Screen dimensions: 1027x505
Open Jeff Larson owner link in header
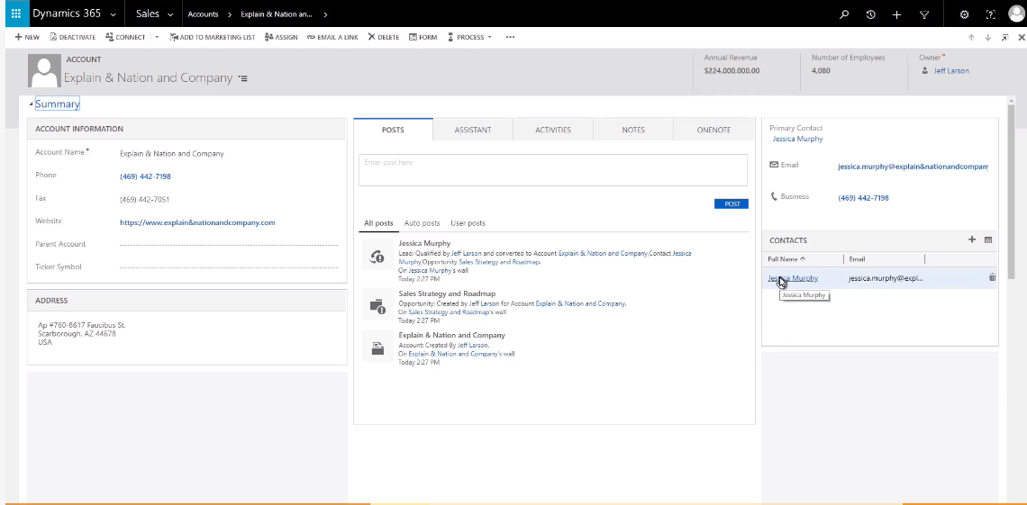point(951,70)
